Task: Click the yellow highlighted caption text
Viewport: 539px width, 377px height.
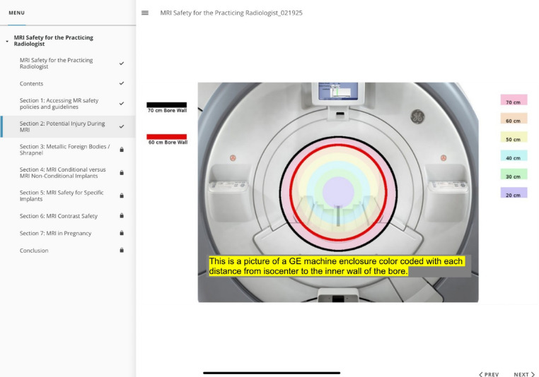Action: [337, 266]
